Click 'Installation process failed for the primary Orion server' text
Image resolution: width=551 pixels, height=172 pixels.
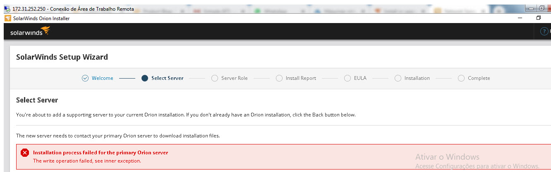pos(101,153)
